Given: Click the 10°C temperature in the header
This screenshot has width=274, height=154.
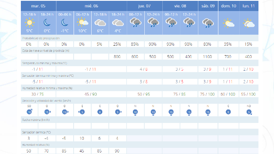Looking at the screenshot, I should (83, 31).
